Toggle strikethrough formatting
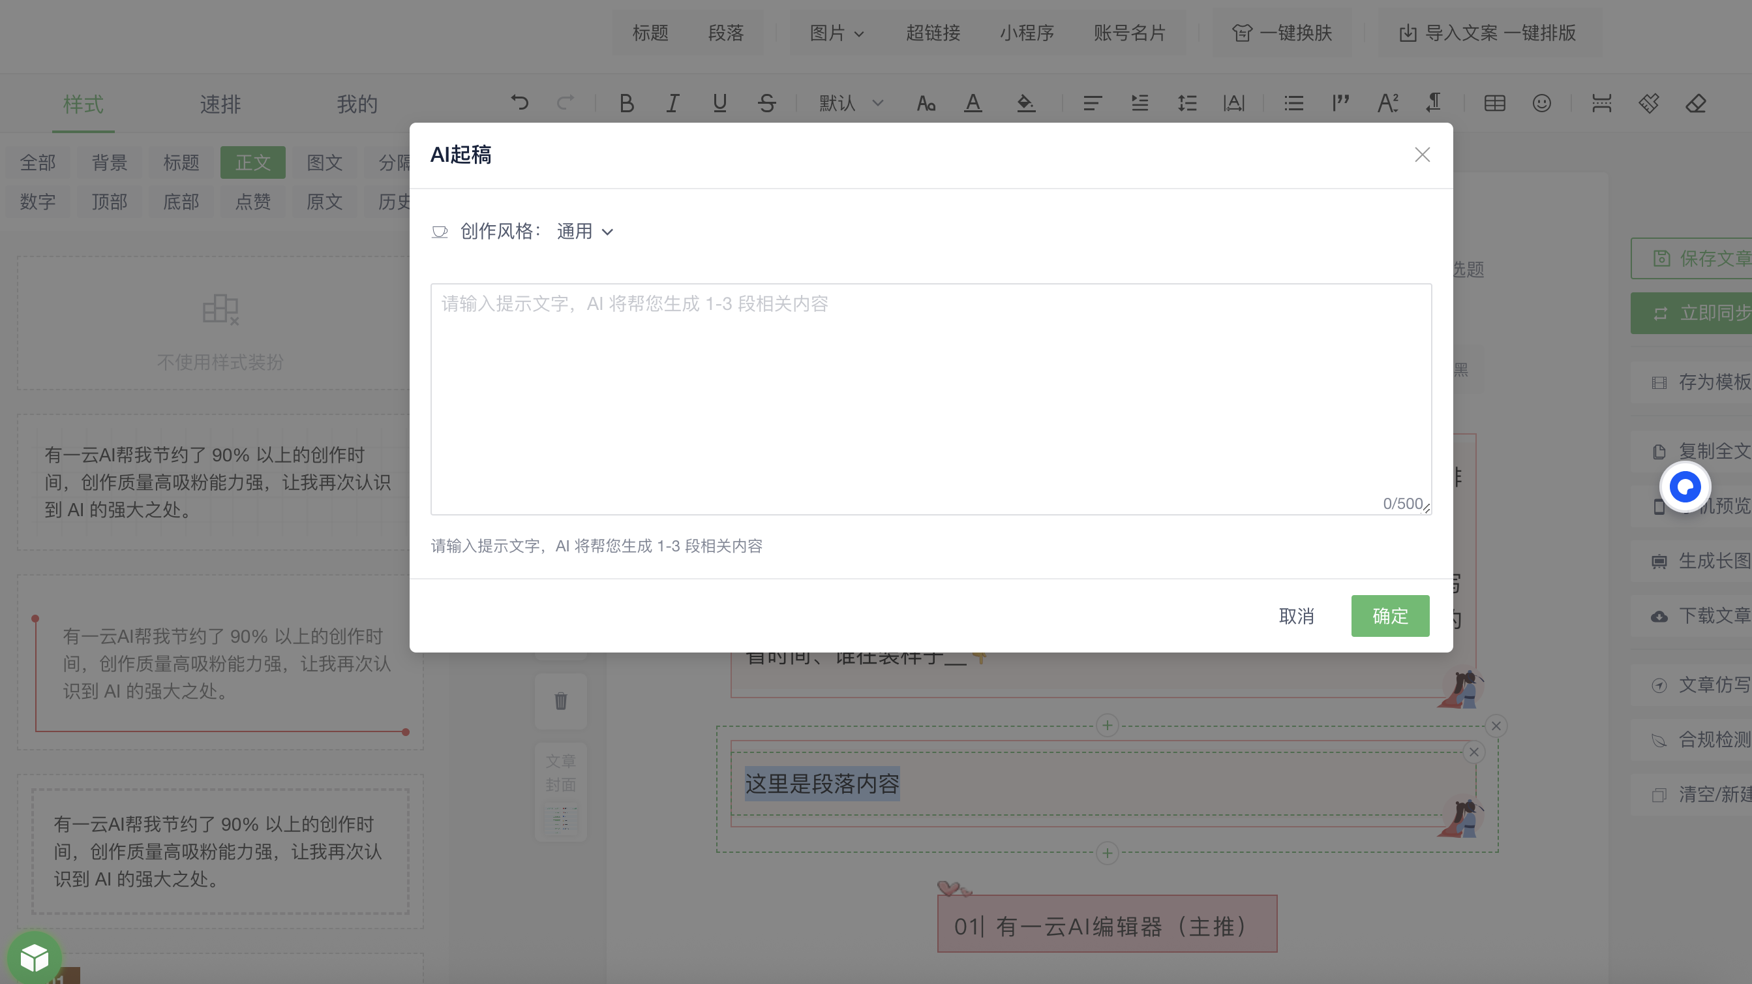The height and width of the screenshot is (984, 1752). (766, 104)
